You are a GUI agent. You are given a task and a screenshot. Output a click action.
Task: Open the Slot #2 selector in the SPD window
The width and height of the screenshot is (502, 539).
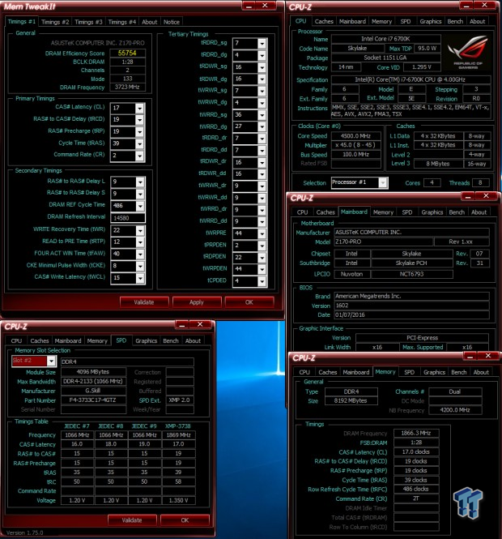[51, 361]
